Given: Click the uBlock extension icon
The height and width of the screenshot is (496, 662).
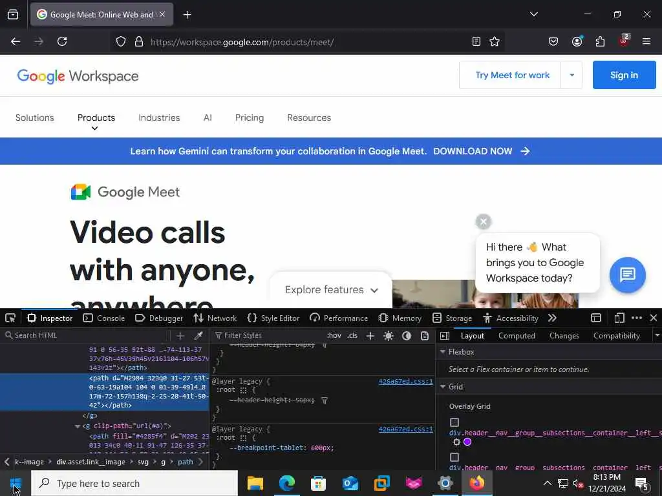Looking at the screenshot, I should pos(624,41).
